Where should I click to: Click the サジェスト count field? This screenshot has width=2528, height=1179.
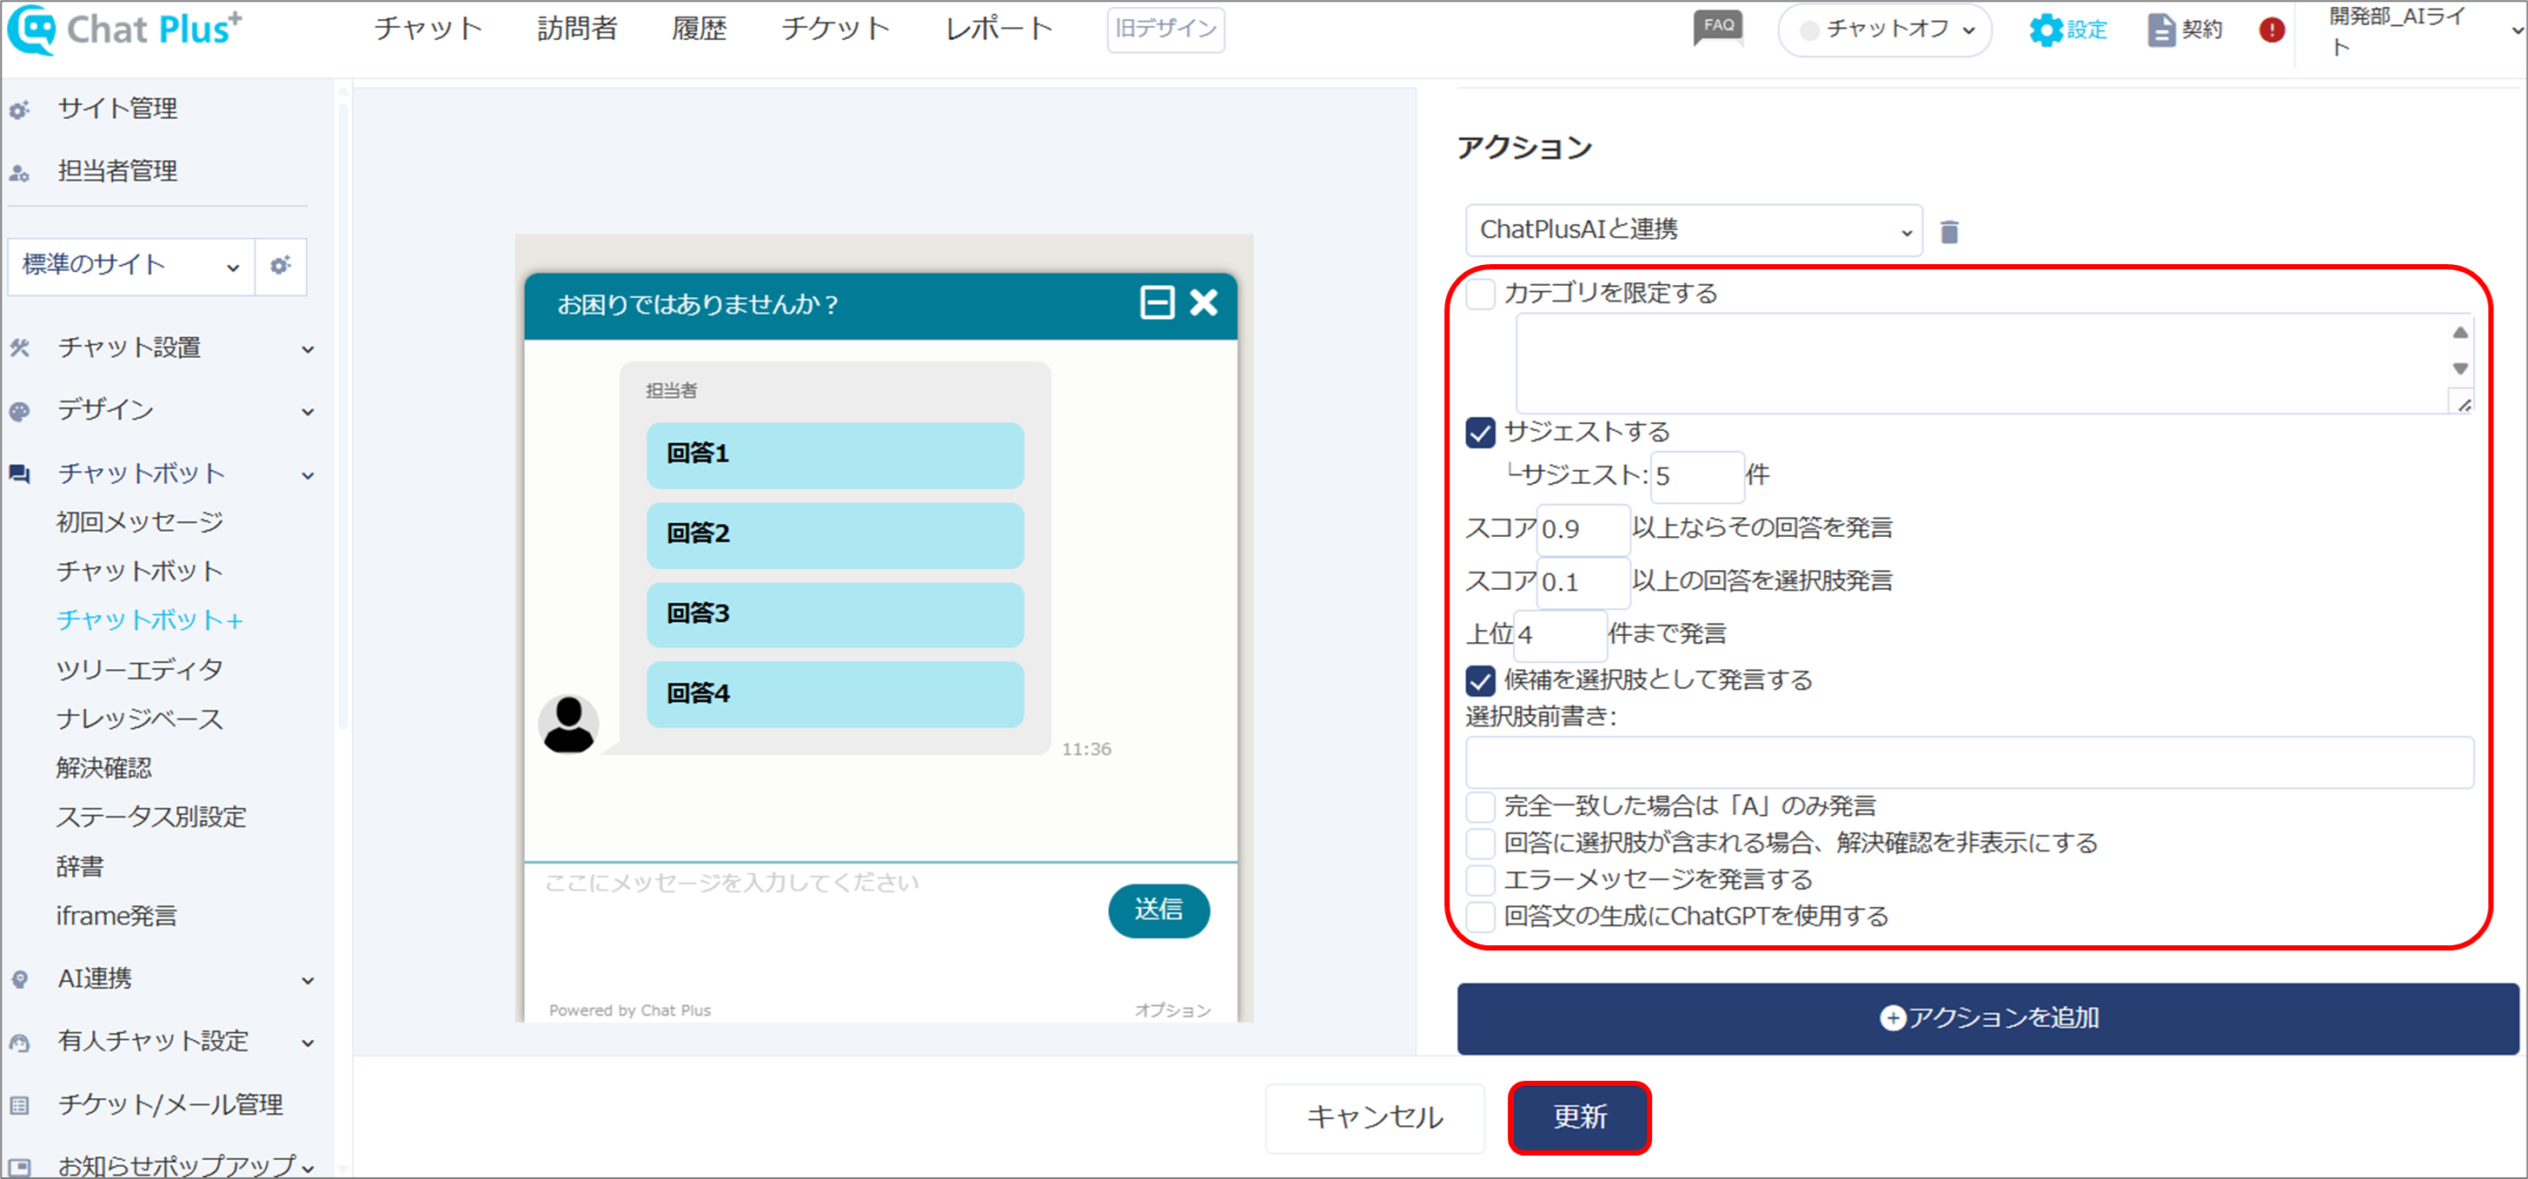[x=1697, y=477]
